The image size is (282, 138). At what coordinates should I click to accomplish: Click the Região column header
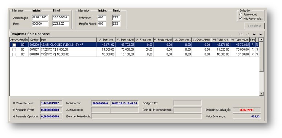pyautogui.click(x=24, y=39)
